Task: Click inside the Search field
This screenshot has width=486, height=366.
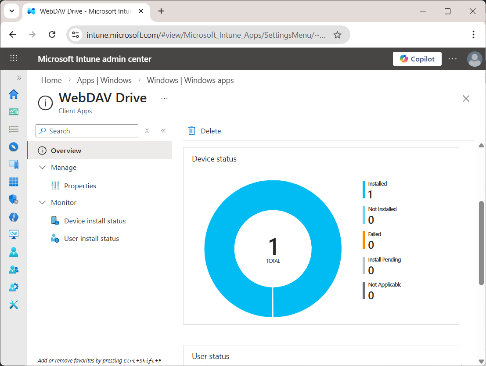Action: tap(86, 131)
